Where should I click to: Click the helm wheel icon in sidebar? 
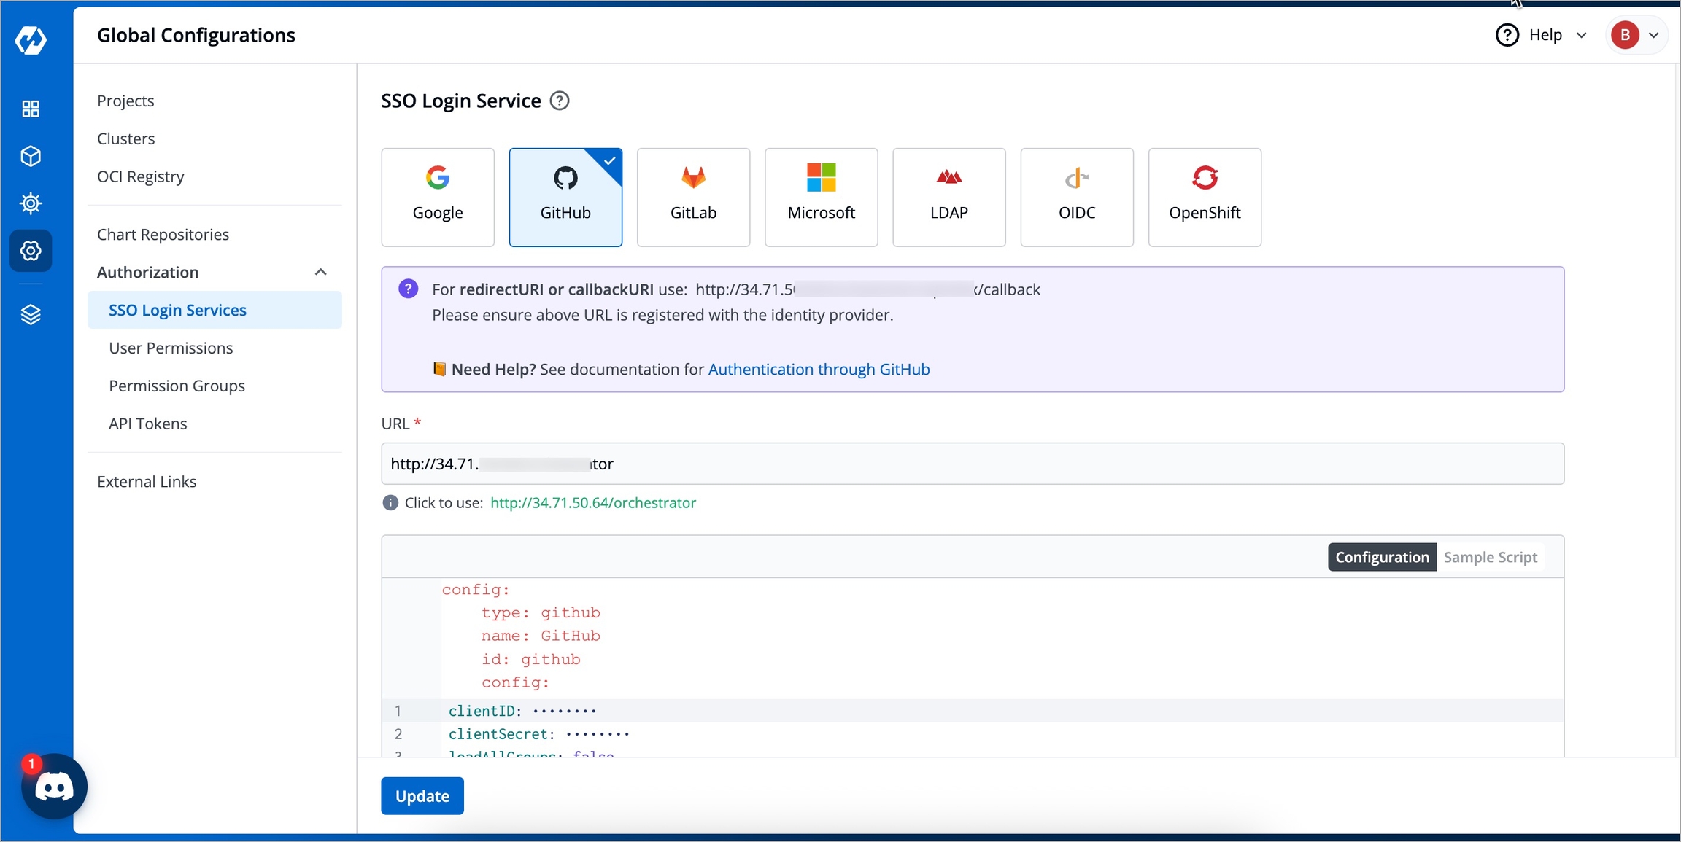(x=31, y=203)
